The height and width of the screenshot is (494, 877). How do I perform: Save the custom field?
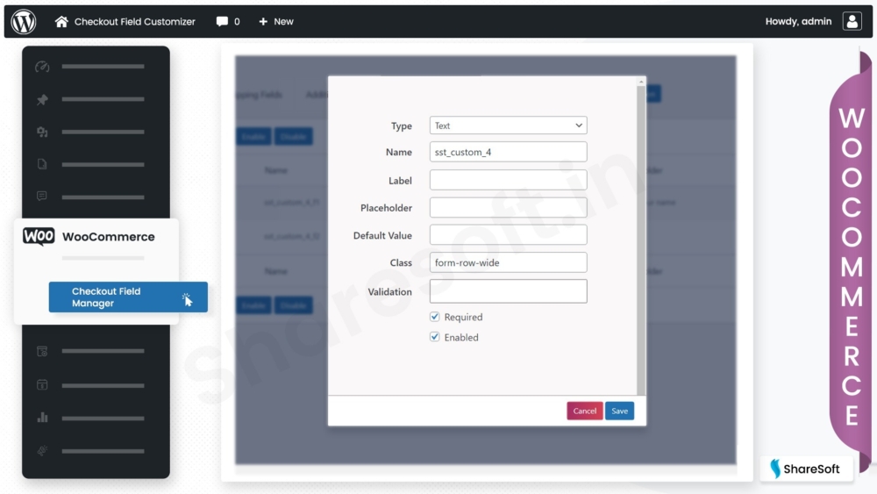pos(619,411)
